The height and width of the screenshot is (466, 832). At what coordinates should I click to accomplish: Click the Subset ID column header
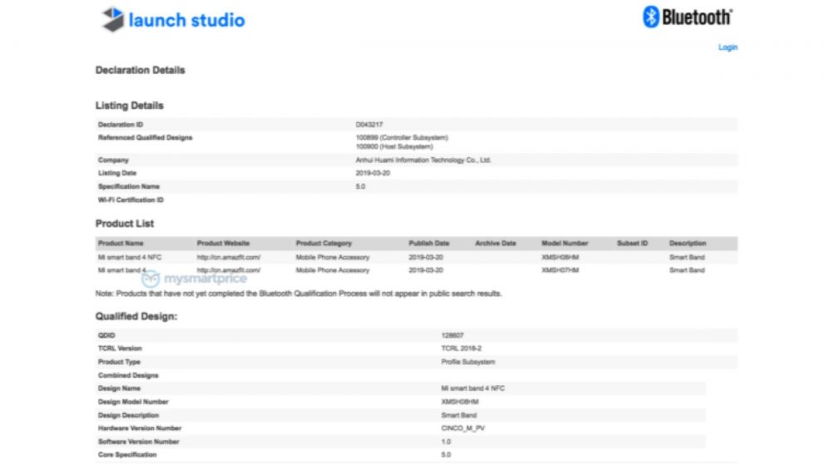click(632, 244)
